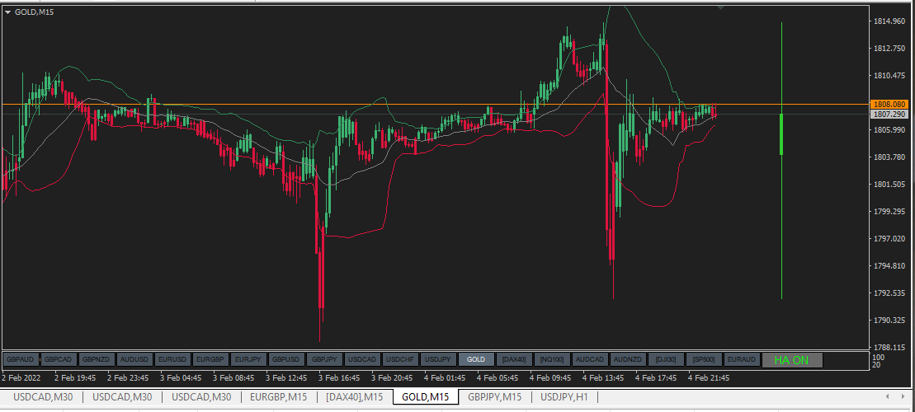Image resolution: width=915 pixels, height=412 pixels.
Task: Click the 1799.295 price axis value
Action: coord(889,212)
